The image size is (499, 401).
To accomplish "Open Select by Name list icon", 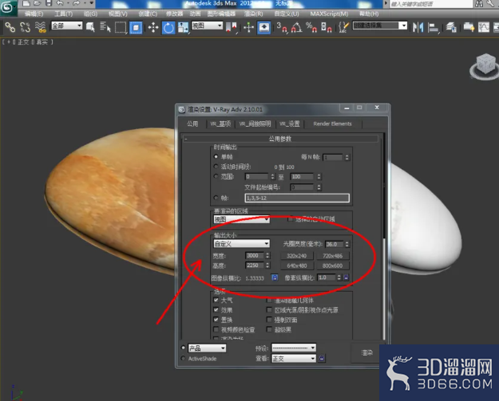I will (x=105, y=27).
